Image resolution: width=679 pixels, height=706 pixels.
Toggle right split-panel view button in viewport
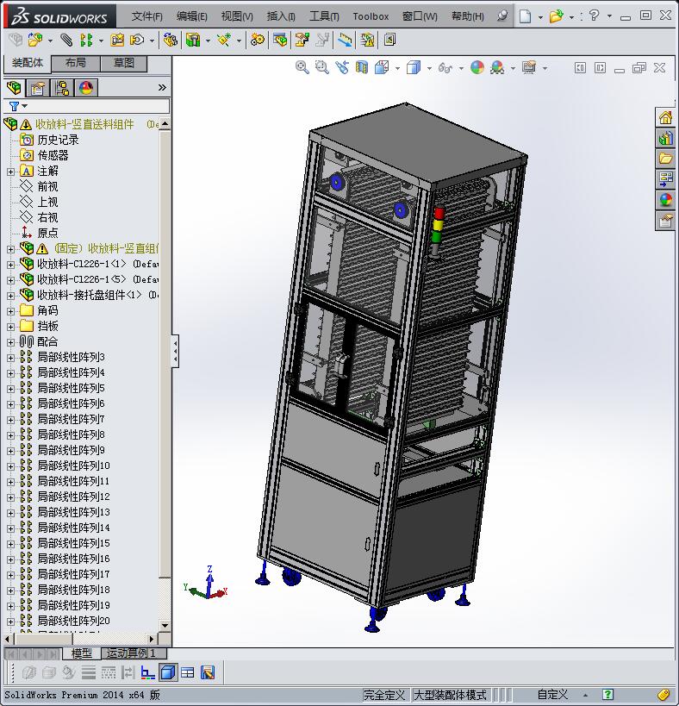(600, 67)
